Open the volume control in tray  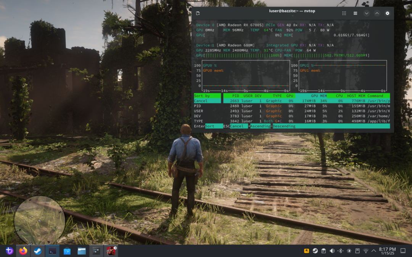click(x=332, y=251)
